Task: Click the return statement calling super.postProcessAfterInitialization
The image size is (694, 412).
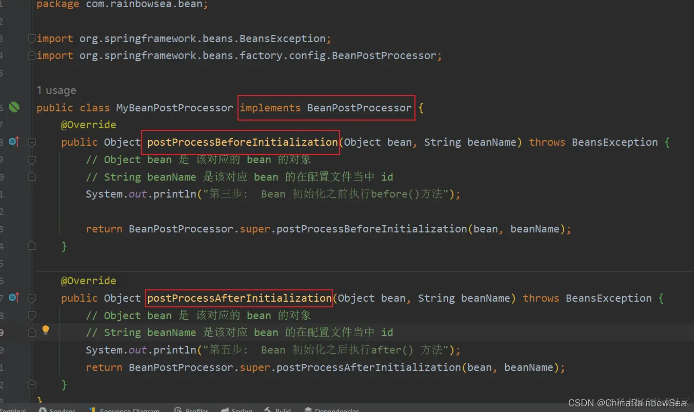Action: click(x=325, y=367)
